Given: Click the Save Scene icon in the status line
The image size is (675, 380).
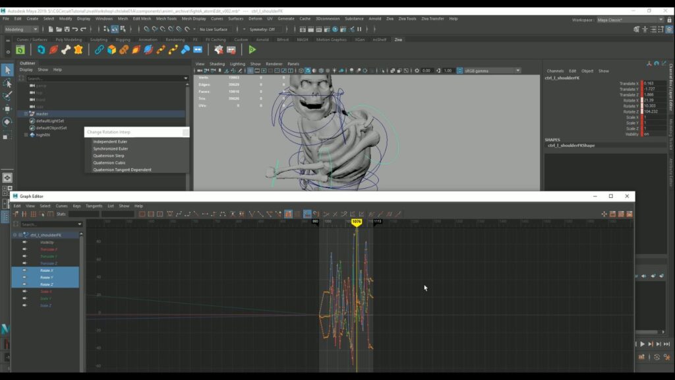Looking at the screenshot, I should [x=67, y=29].
